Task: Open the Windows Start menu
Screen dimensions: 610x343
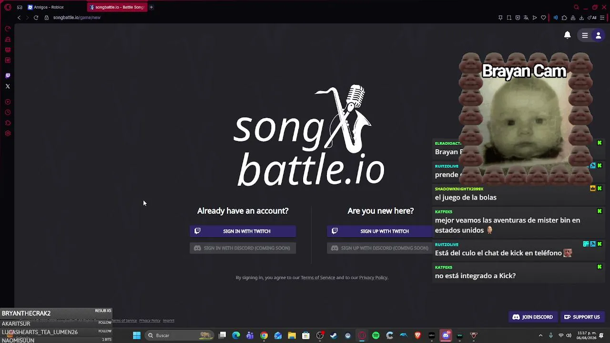Action: 137,335
